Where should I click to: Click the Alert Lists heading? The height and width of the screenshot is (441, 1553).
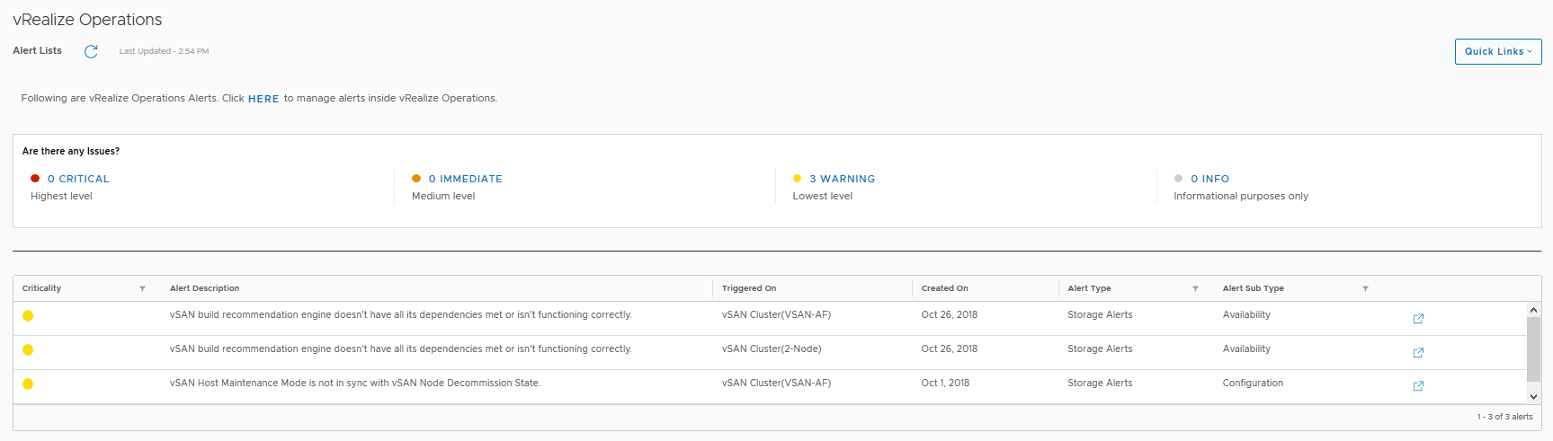37,50
